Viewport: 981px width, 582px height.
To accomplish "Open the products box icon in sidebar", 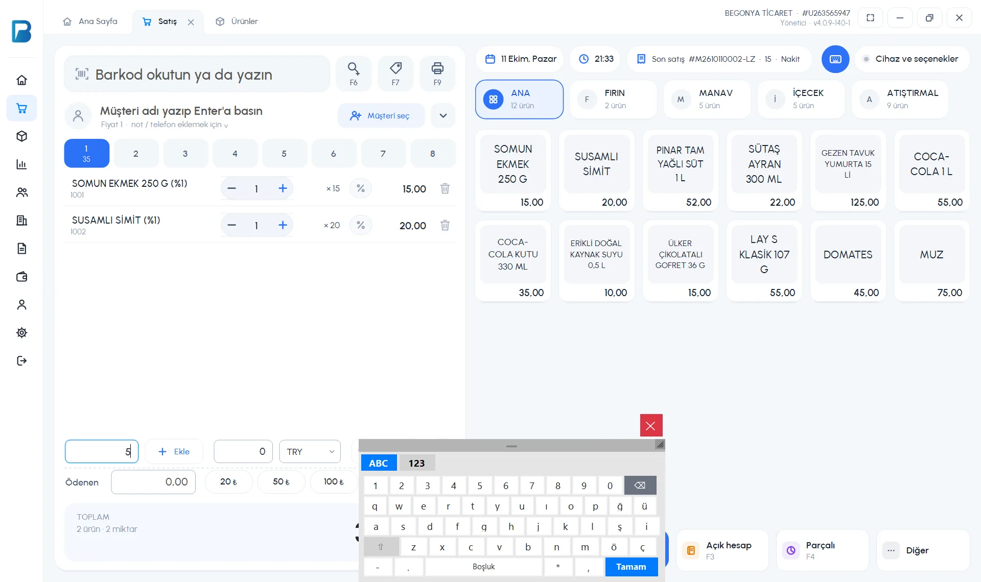I will [21, 136].
